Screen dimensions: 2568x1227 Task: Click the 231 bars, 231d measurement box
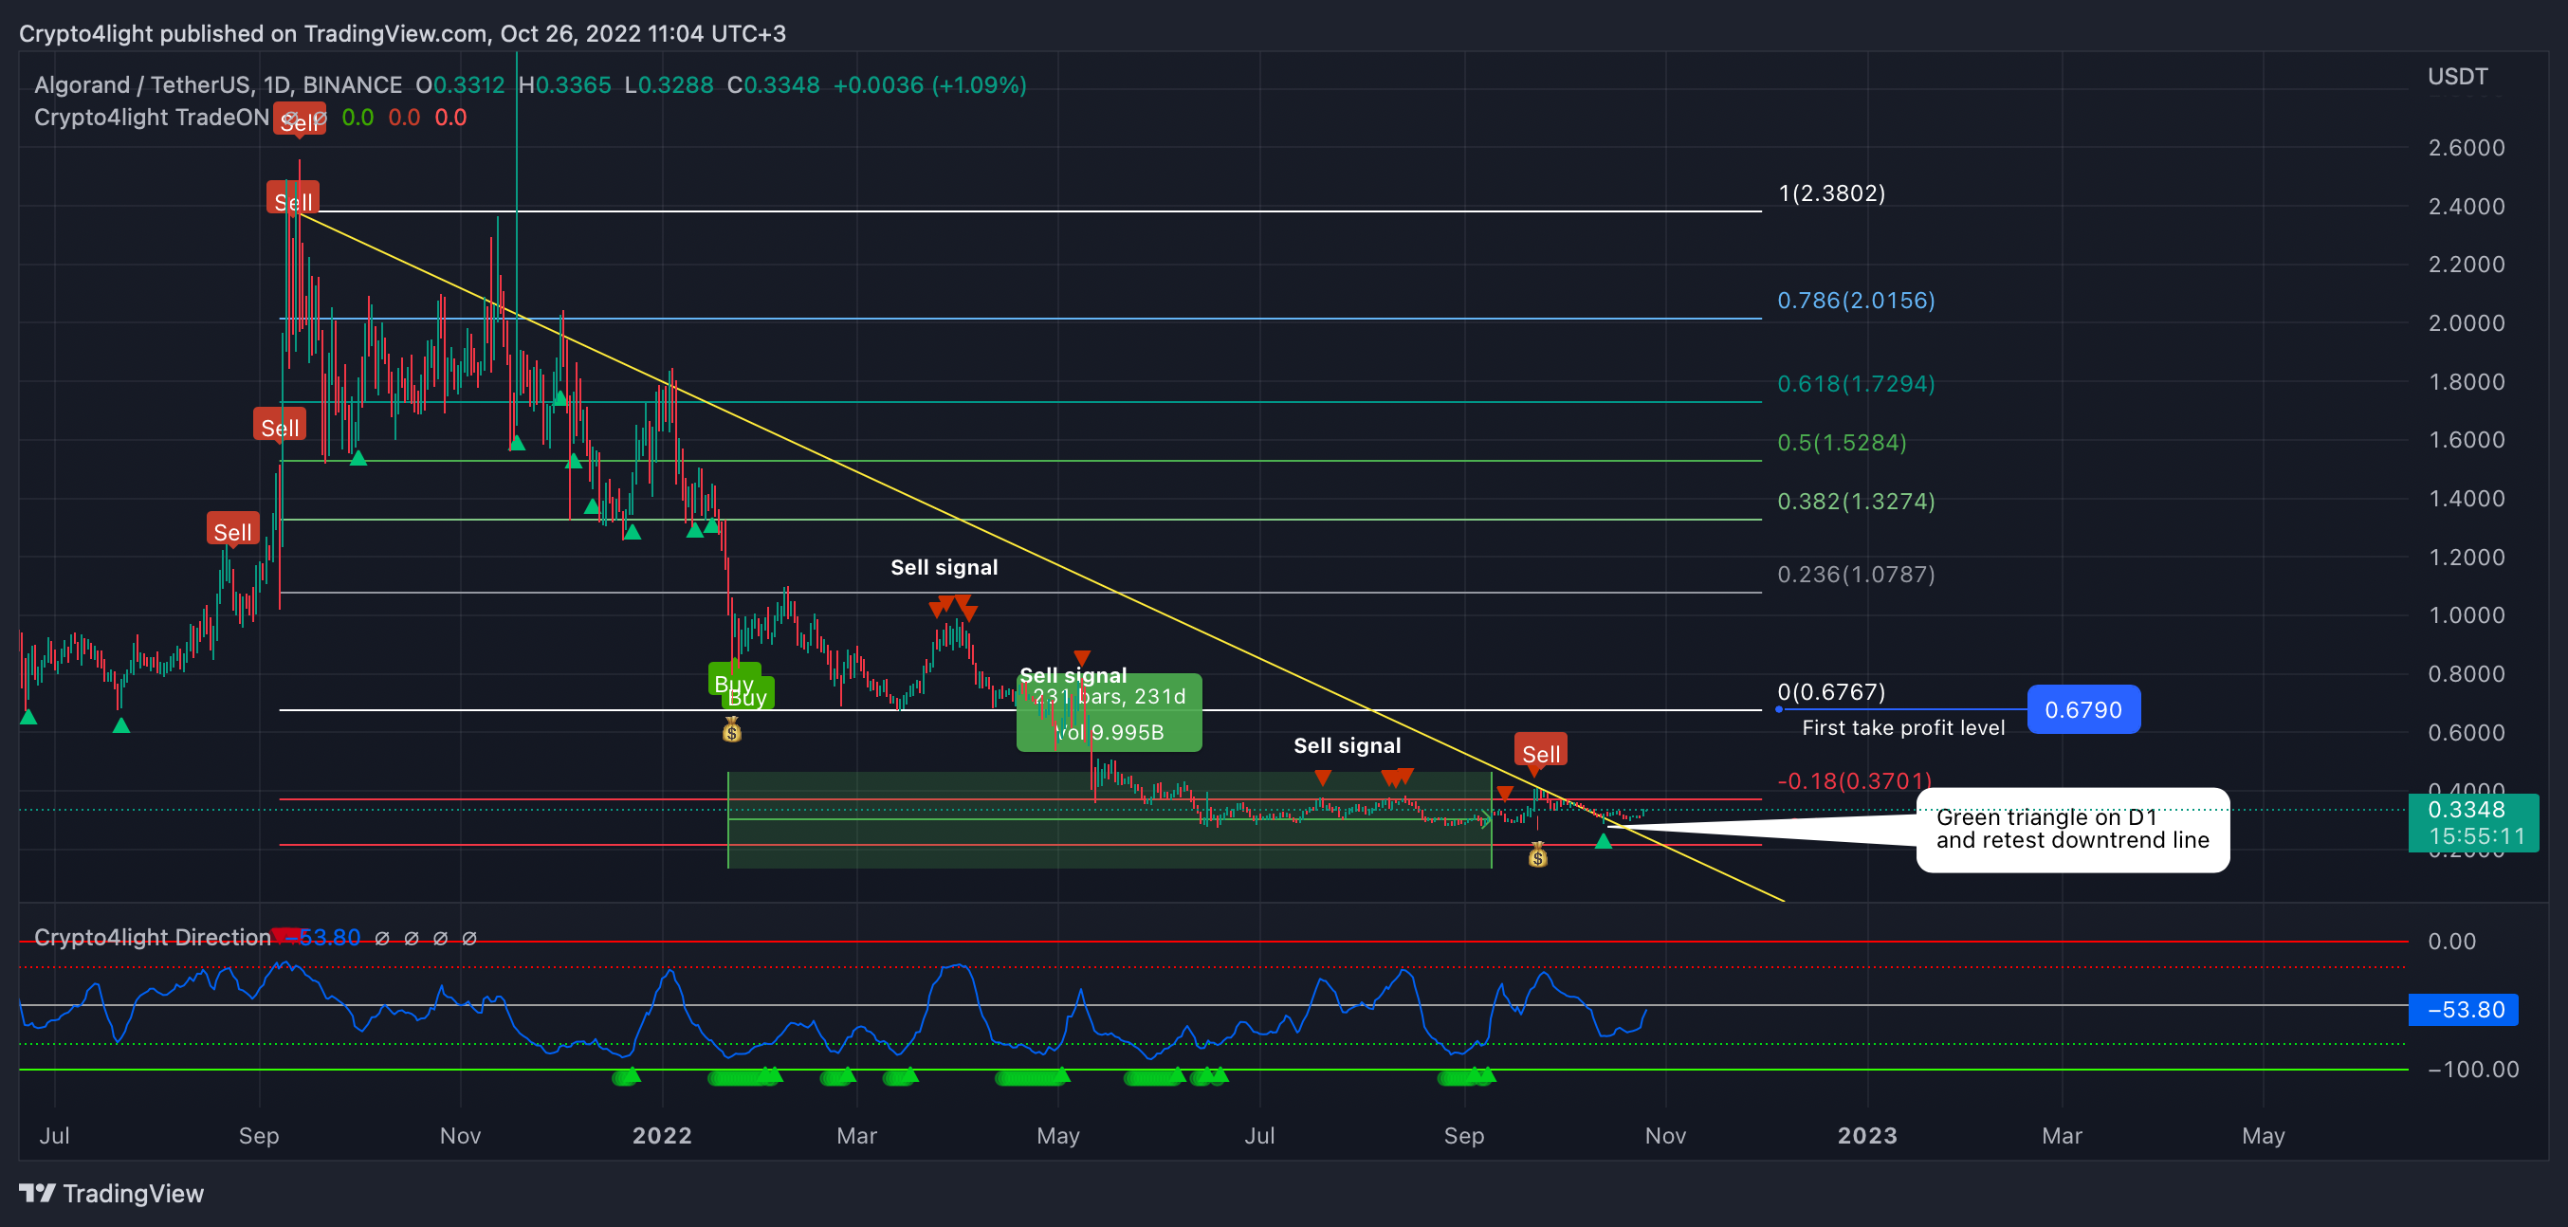point(1109,713)
